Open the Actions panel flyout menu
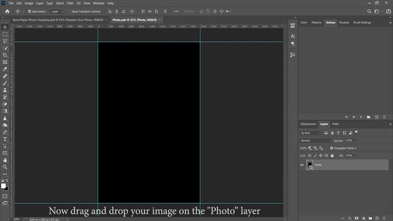 [391, 23]
